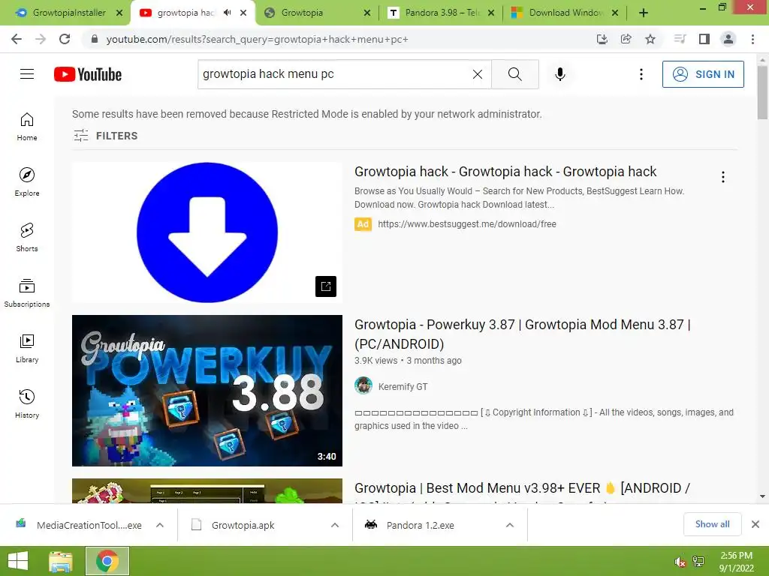This screenshot has height=576, width=769.
Task: Open YouTube settings three-dot menu
Action: click(641, 74)
